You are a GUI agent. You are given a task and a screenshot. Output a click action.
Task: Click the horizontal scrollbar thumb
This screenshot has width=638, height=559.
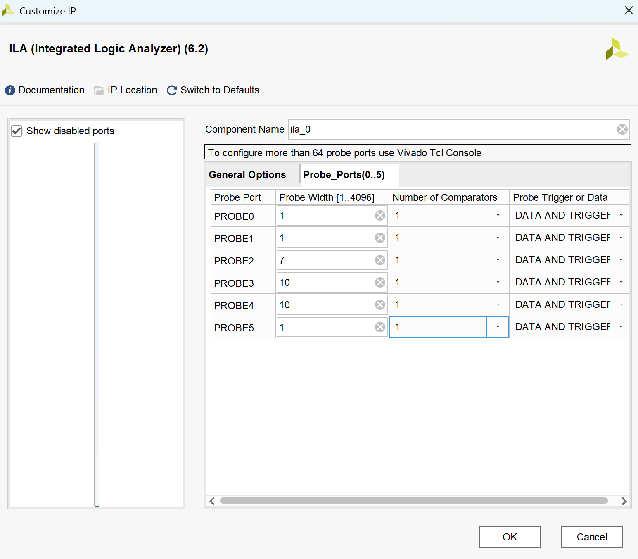pyautogui.click(x=414, y=501)
